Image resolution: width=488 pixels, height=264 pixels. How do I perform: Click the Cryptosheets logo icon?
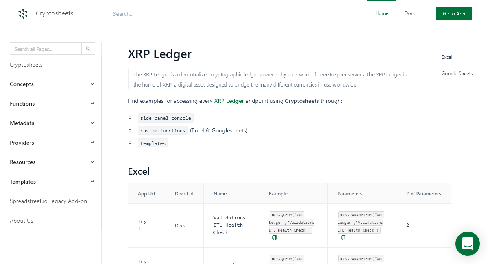pos(23,13)
